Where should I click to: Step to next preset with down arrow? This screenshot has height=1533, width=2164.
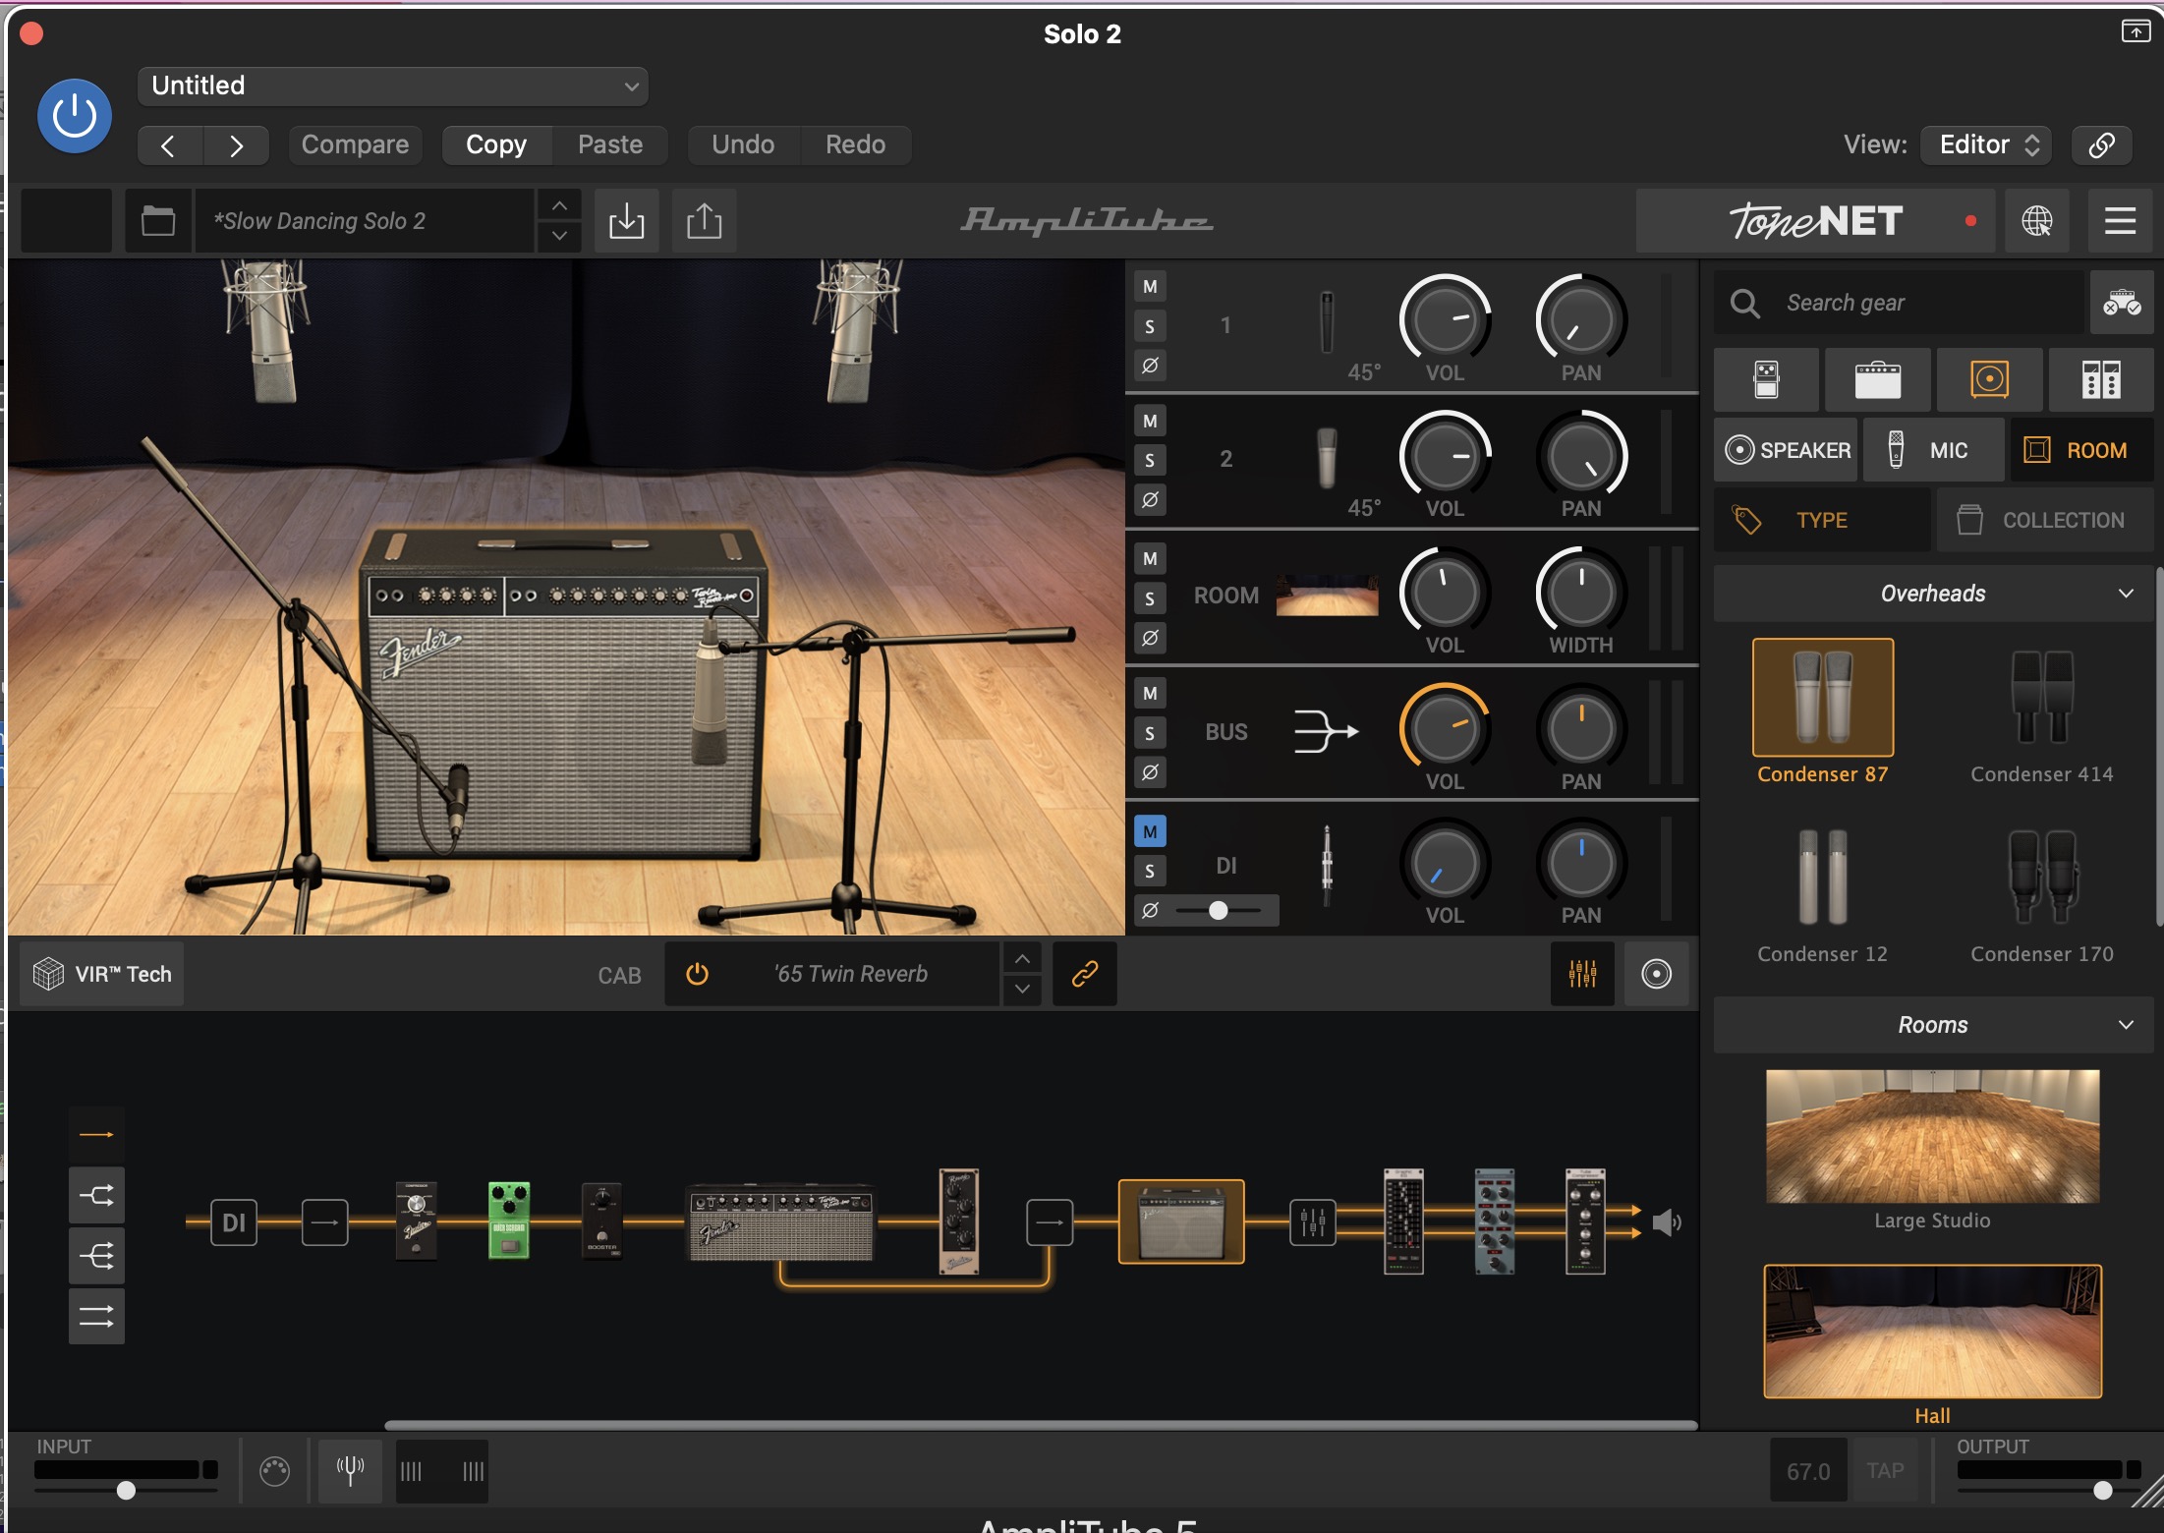pos(559,236)
